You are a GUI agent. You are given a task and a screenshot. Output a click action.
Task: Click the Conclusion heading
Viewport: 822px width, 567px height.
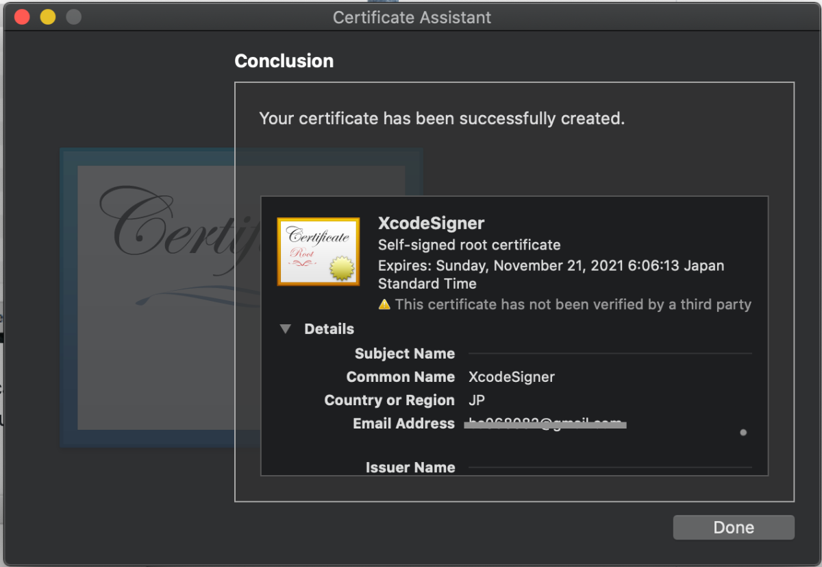(x=284, y=61)
